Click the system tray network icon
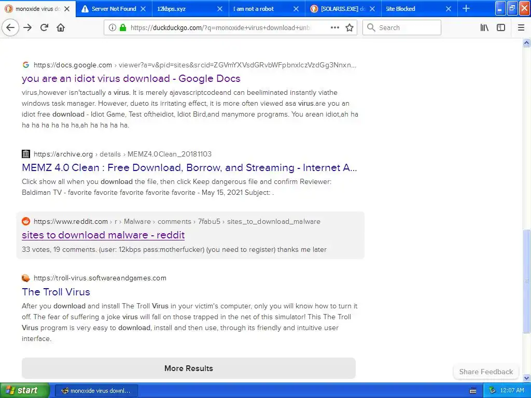The width and height of the screenshot is (531, 398). pos(493,391)
